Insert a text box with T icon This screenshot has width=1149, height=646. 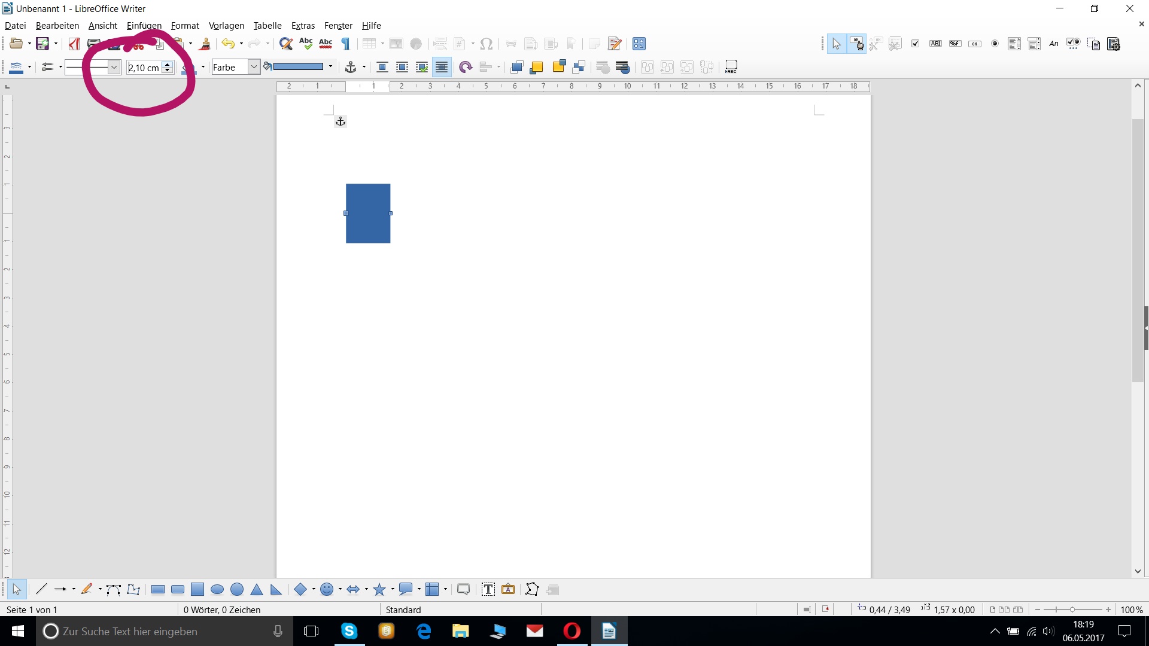(x=488, y=589)
